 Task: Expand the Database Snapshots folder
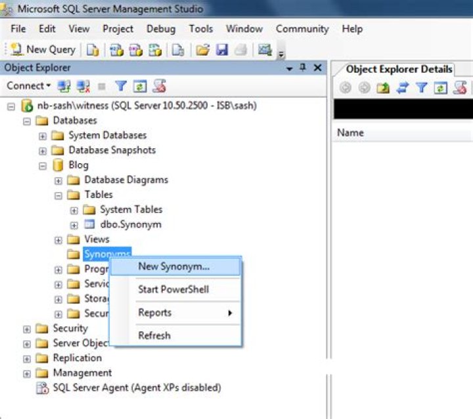pyautogui.click(x=43, y=151)
